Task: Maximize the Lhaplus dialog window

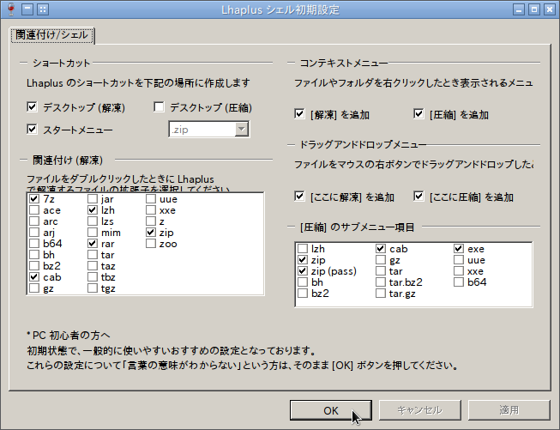Action: click(534, 9)
